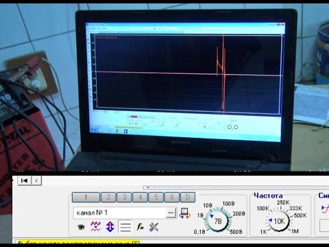
Task: Toggle the D channel button
Action: tap(188, 197)
